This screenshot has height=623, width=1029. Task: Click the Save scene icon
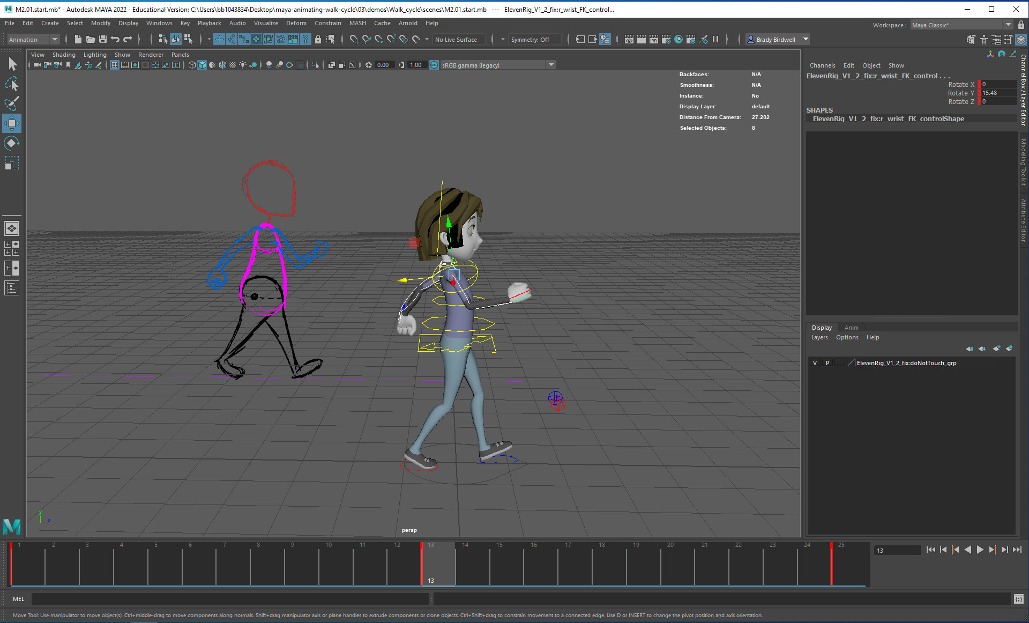[x=102, y=39]
